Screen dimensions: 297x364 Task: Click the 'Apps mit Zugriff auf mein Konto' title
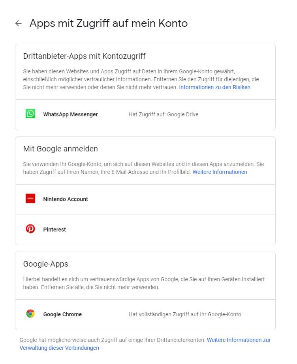coord(109,23)
